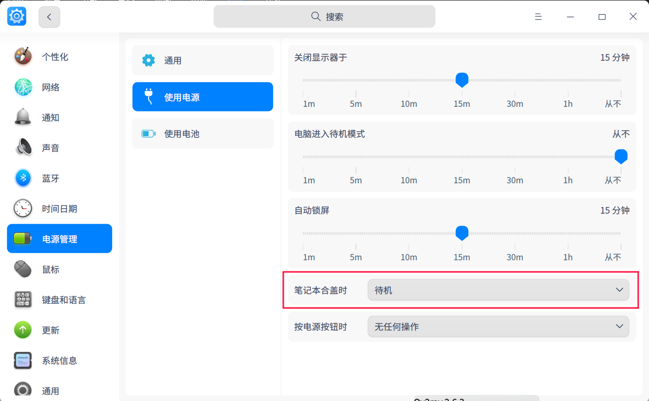Image resolution: width=649 pixels, height=401 pixels.
Task: Click the 电脑进入待机模式 slider handle
Action: pyautogui.click(x=621, y=156)
